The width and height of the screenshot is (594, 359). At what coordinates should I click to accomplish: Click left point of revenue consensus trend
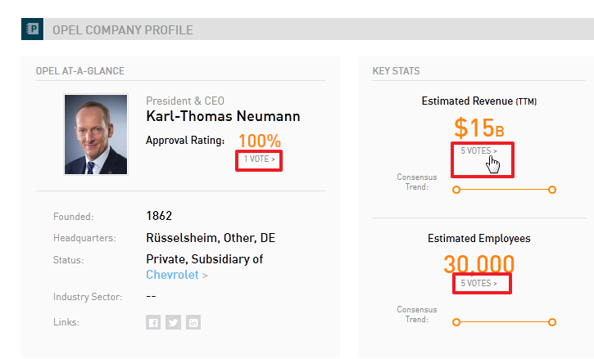coord(456,190)
